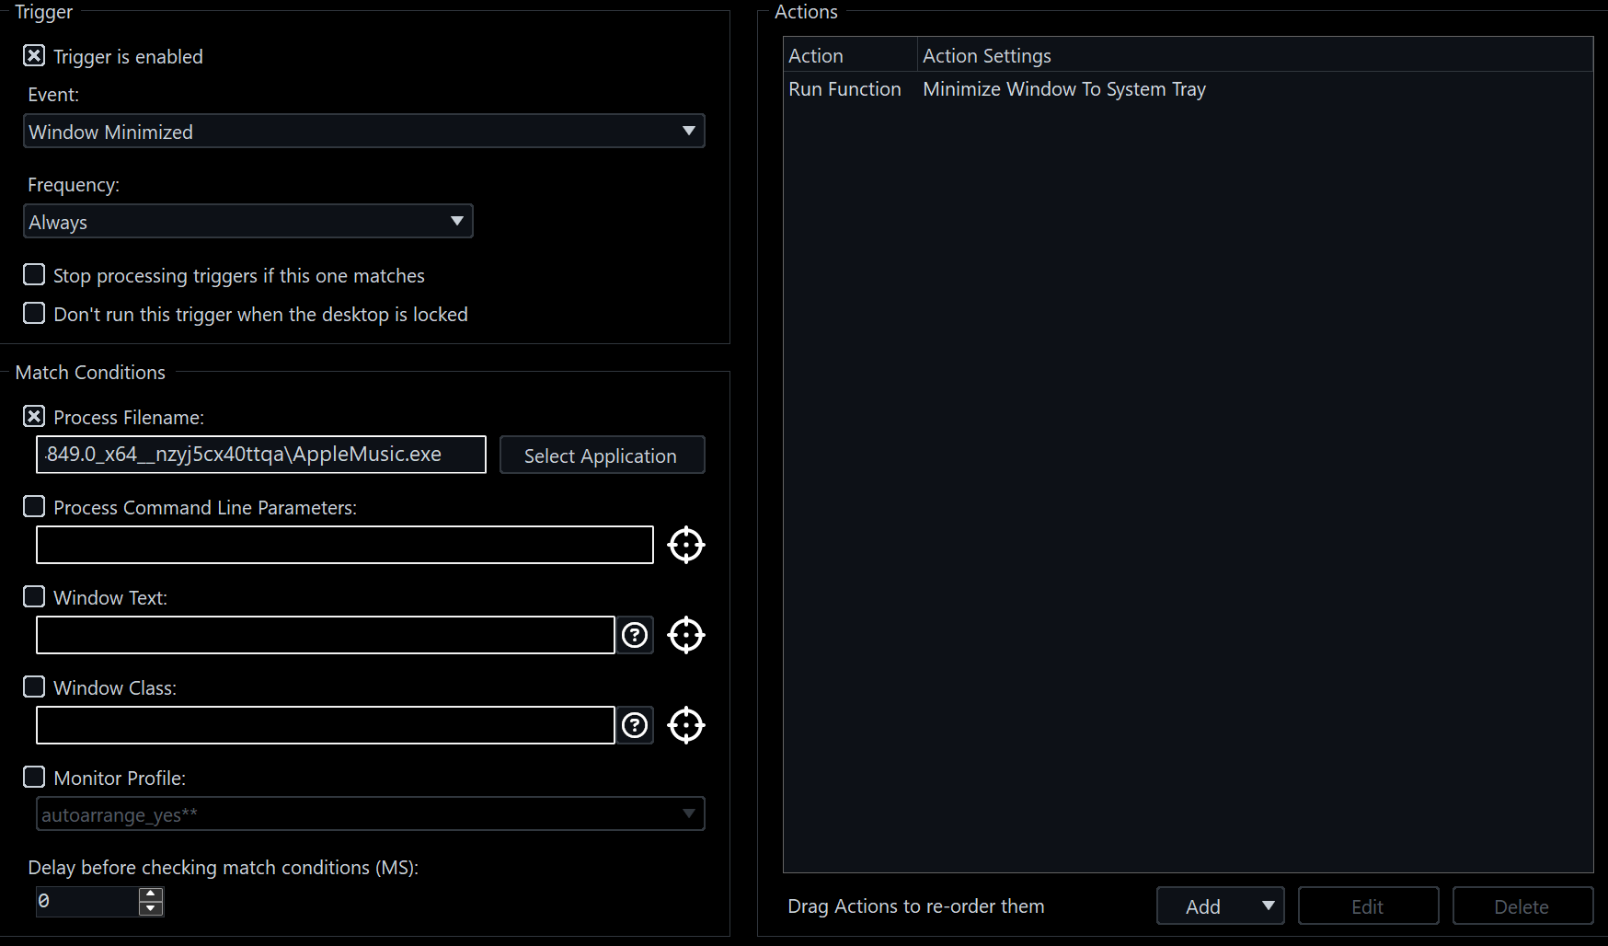Open the Event dropdown showing Window Minimized
Image resolution: width=1608 pixels, height=946 pixels.
(363, 132)
